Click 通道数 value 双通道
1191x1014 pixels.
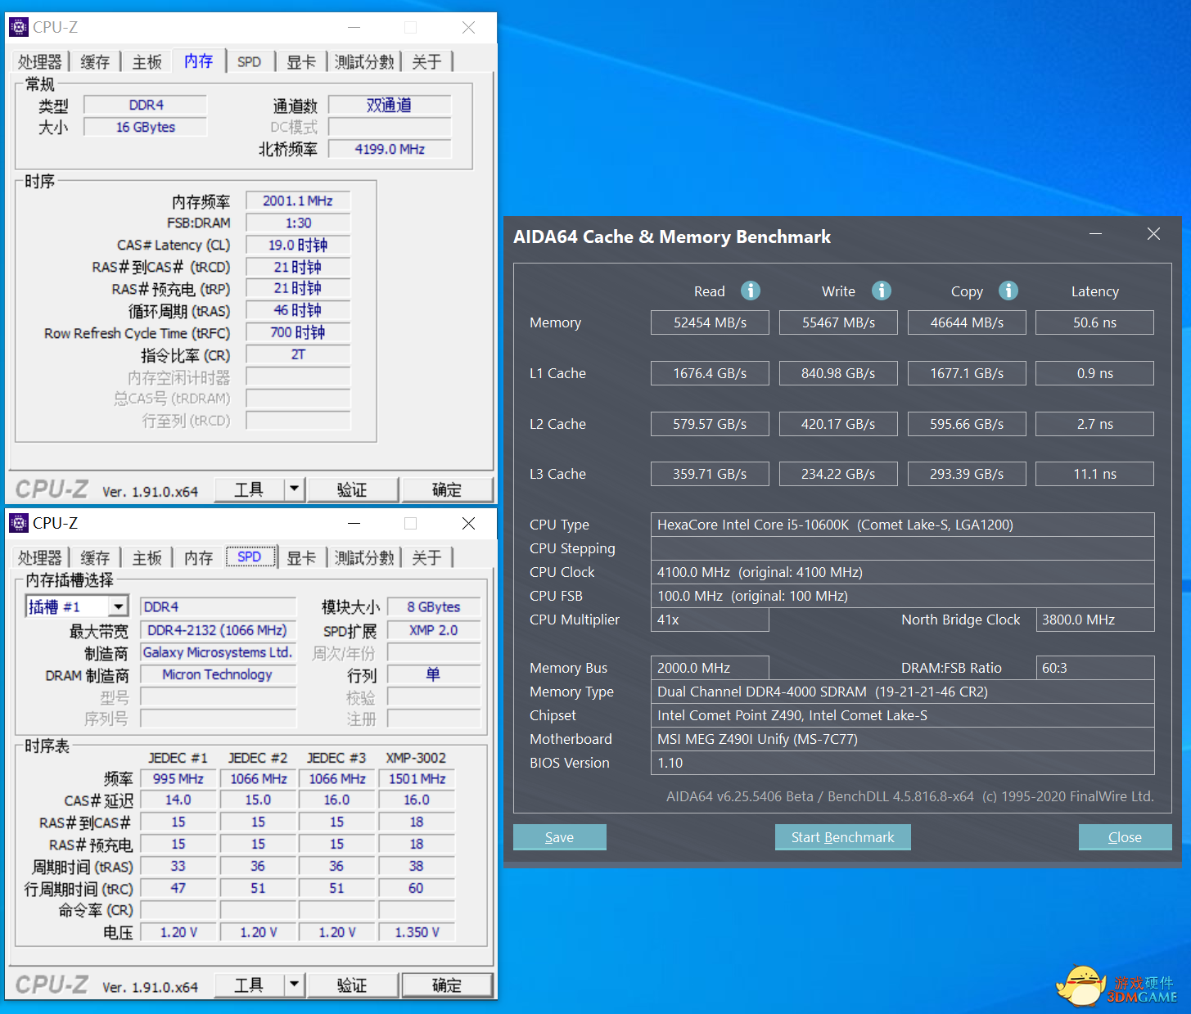pos(390,105)
